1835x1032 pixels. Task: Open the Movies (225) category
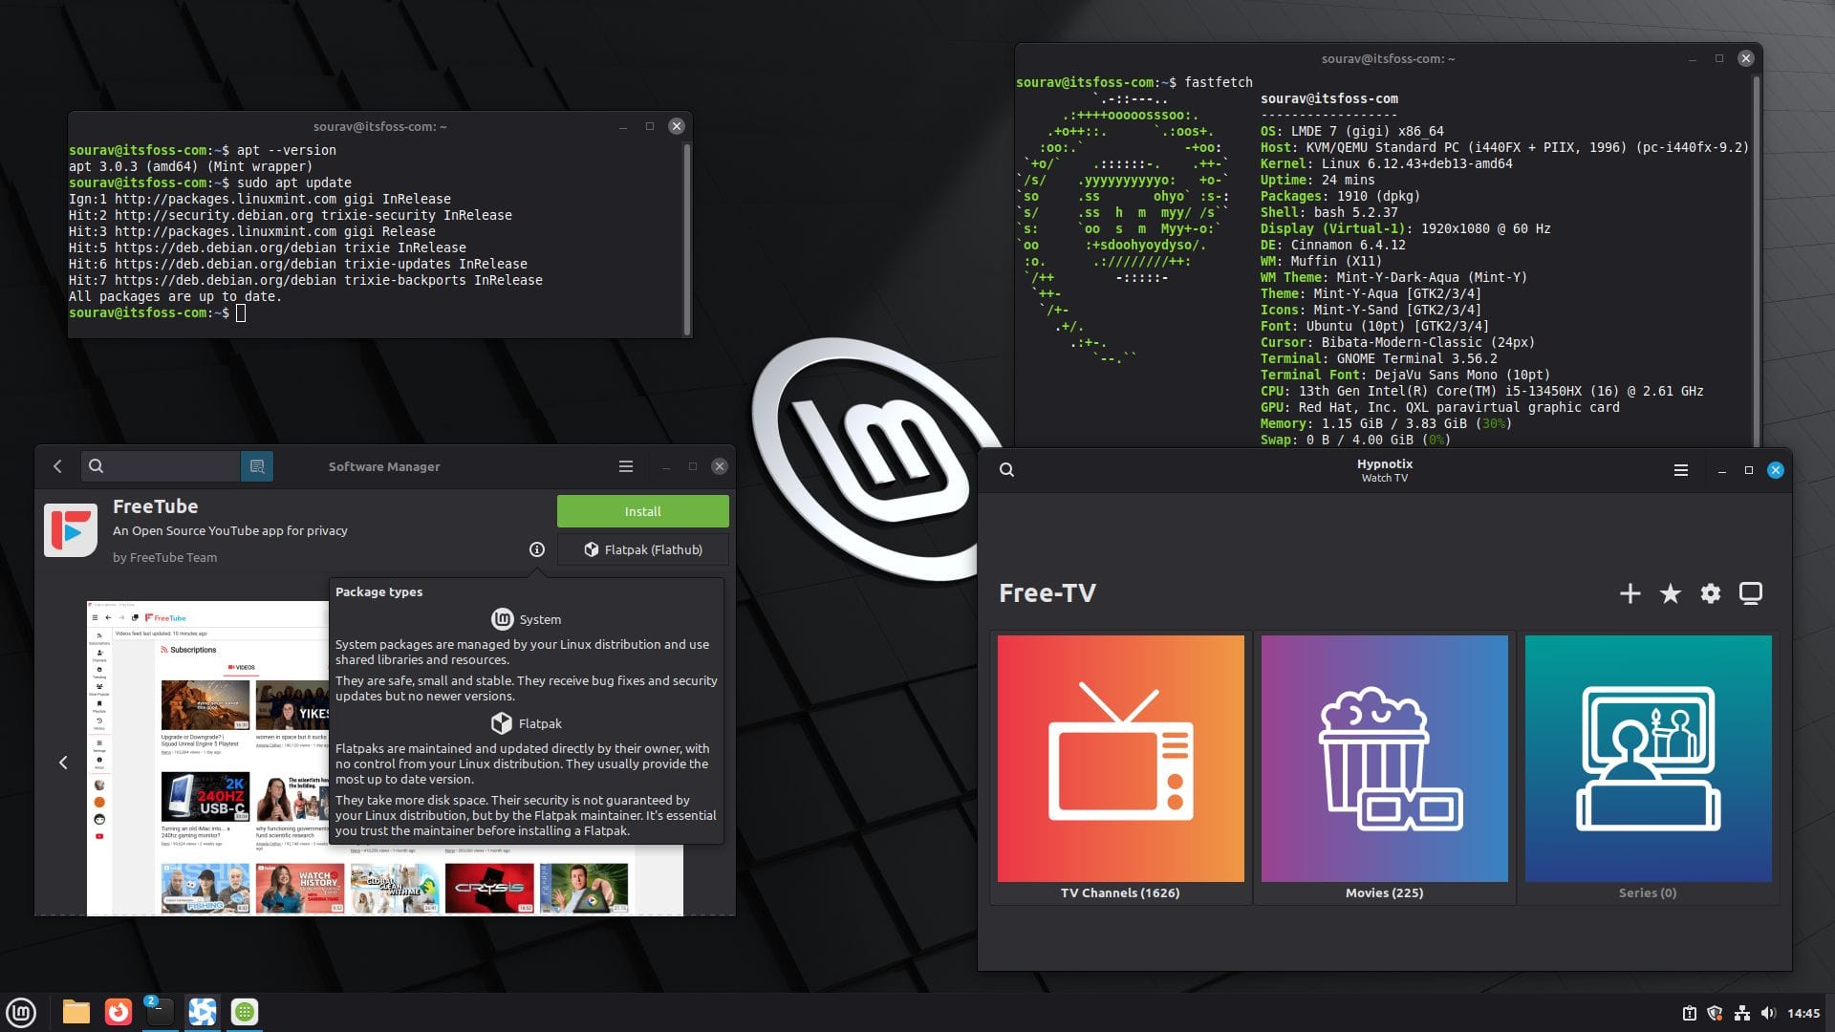click(x=1384, y=758)
